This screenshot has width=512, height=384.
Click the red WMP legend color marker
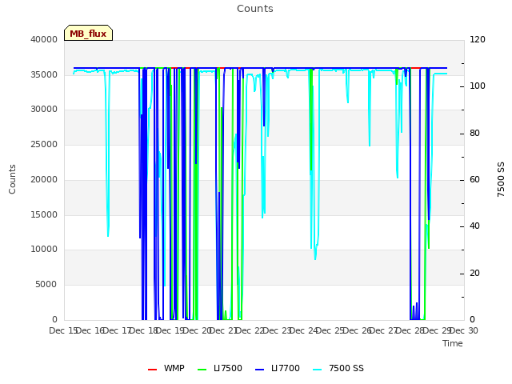pyautogui.click(x=152, y=370)
